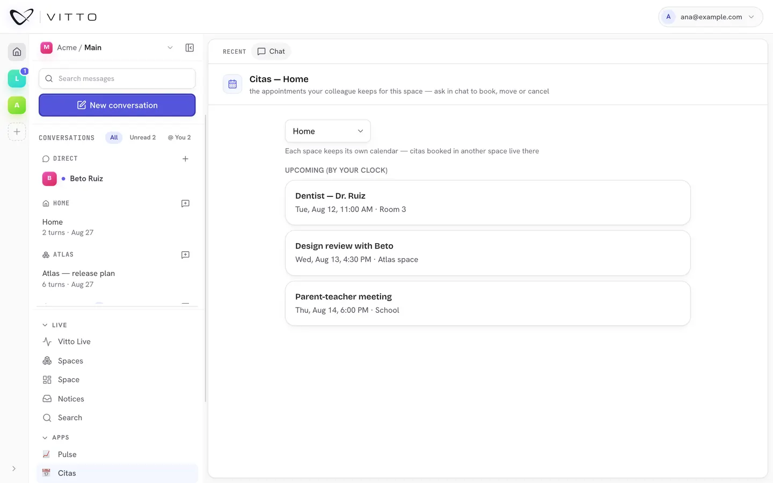The height and width of the screenshot is (483, 773).
Task: Start a New conversation
Action: 117,105
